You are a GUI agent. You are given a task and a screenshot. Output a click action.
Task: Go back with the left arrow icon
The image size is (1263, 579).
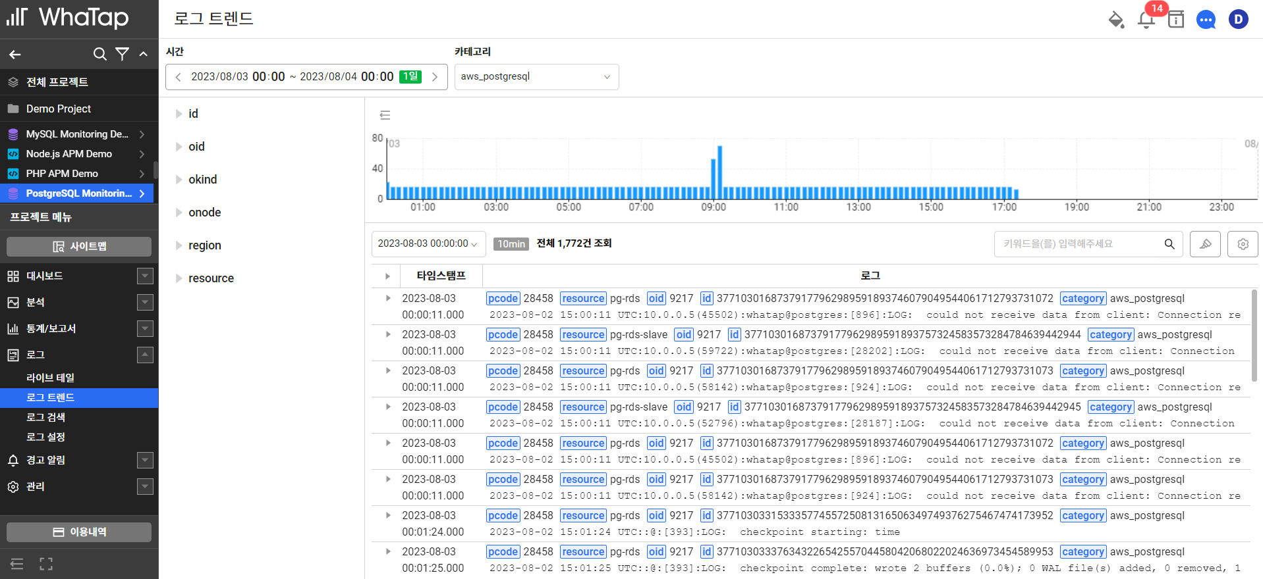pos(14,54)
